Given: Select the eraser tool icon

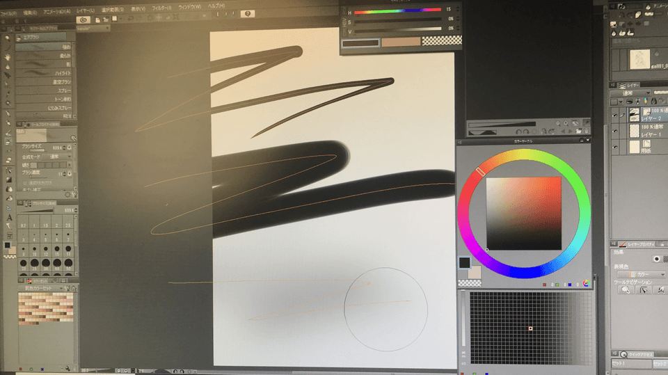Looking at the screenshot, I should tap(8, 160).
